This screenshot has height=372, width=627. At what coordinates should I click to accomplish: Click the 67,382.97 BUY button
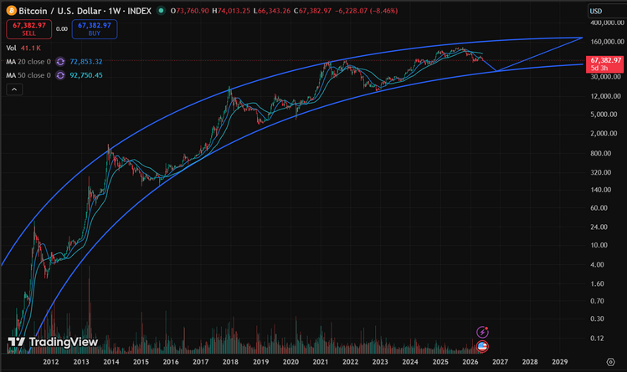[95, 29]
